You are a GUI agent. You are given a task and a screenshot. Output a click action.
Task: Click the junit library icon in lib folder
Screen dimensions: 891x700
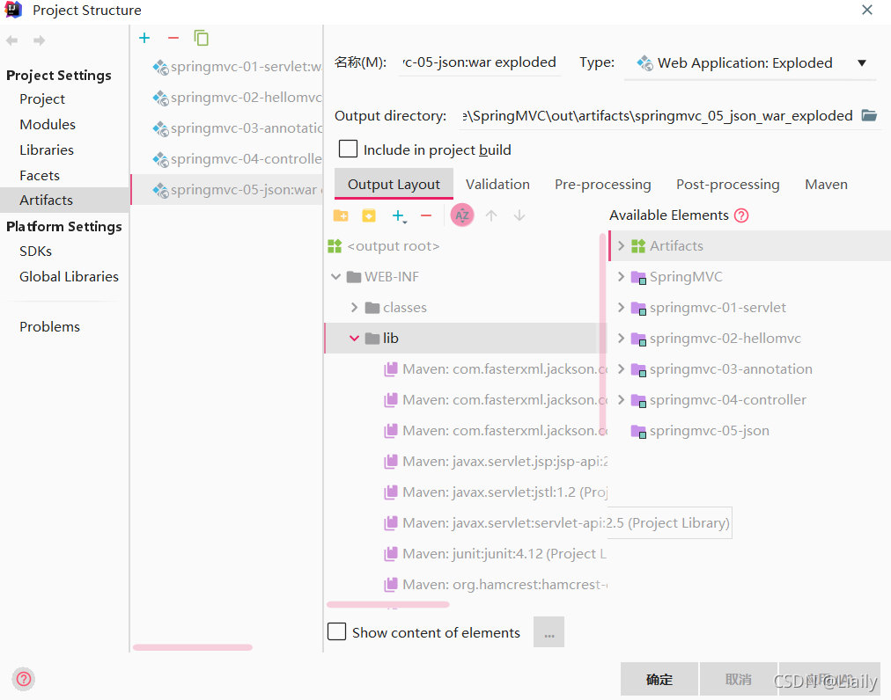tap(390, 553)
